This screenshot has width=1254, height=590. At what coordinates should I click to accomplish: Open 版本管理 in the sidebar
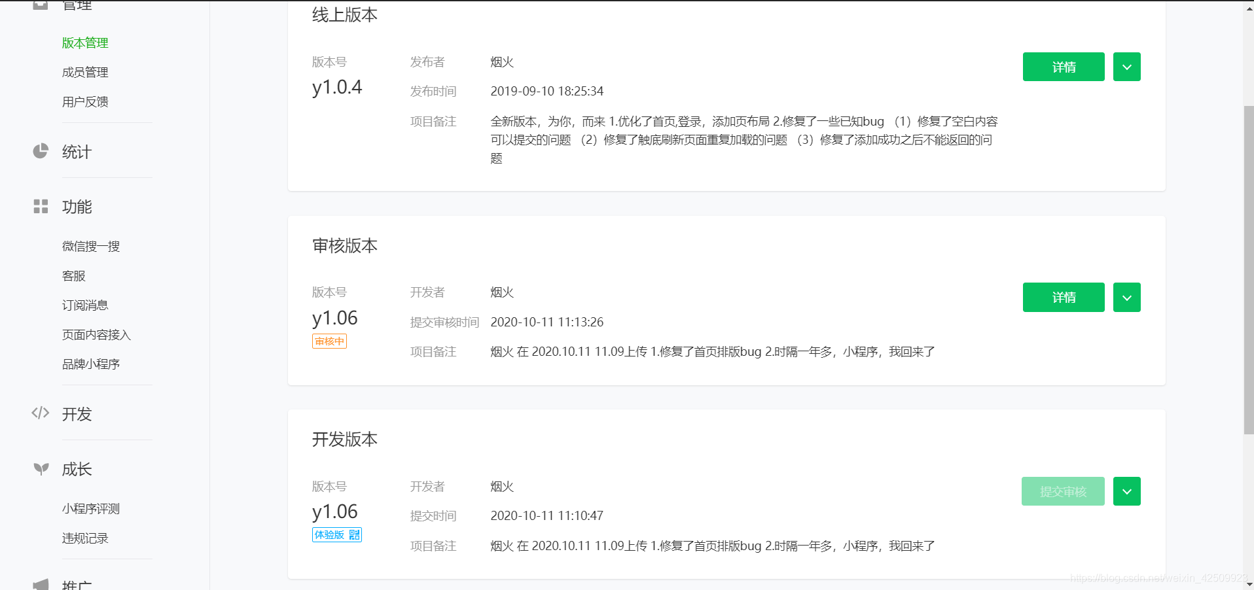85,43
